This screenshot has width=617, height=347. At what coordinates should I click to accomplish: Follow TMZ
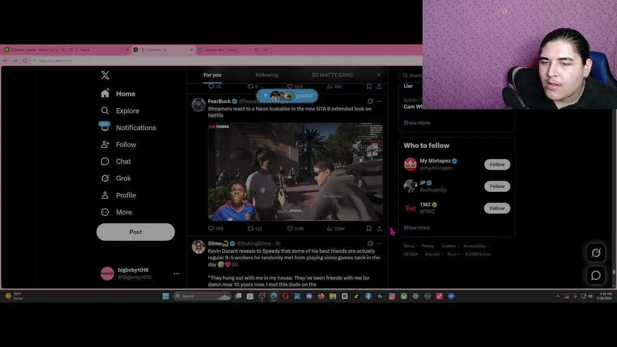(x=497, y=208)
